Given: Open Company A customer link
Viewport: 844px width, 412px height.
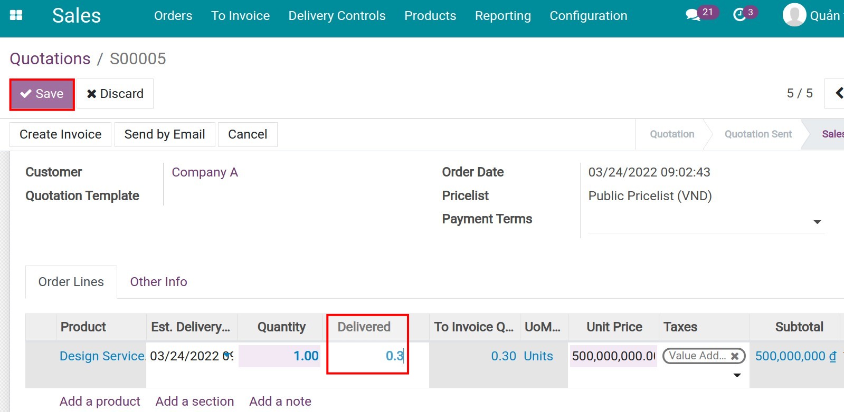Looking at the screenshot, I should (205, 172).
